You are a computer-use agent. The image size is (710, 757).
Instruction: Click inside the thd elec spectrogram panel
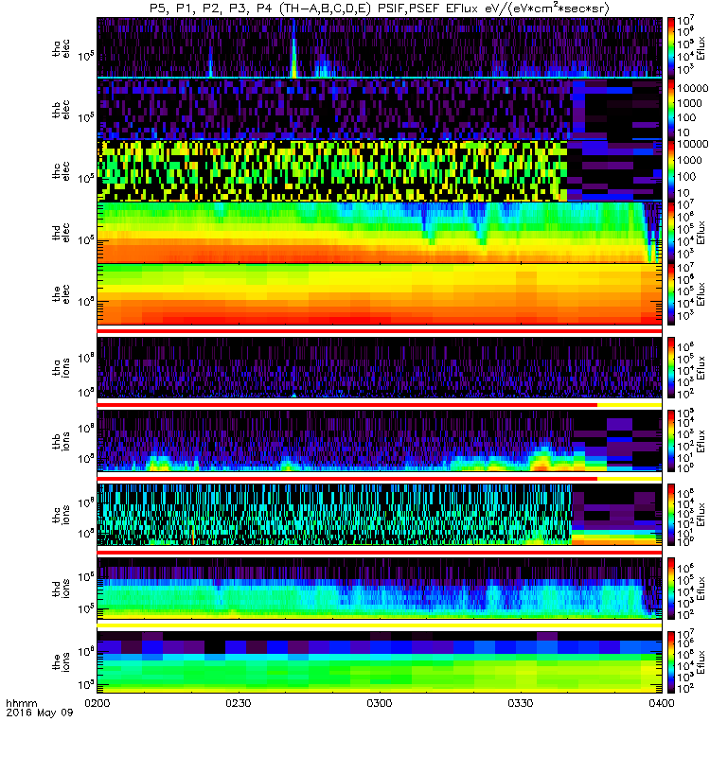point(380,232)
